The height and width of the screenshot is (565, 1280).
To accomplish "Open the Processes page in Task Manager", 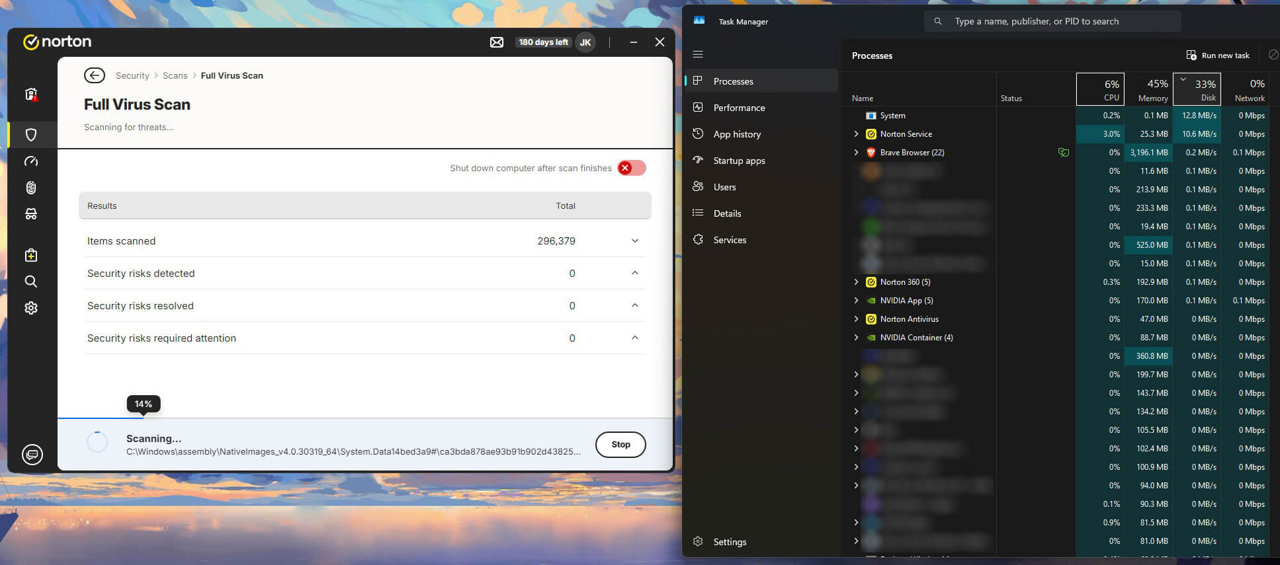I will click(x=761, y=81).
